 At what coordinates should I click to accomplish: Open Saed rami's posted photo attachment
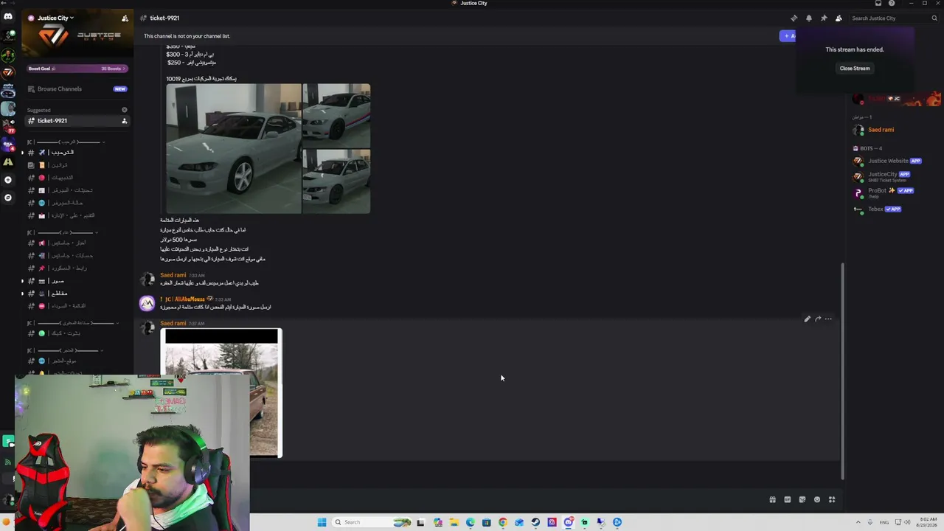[x=221, y=392]
